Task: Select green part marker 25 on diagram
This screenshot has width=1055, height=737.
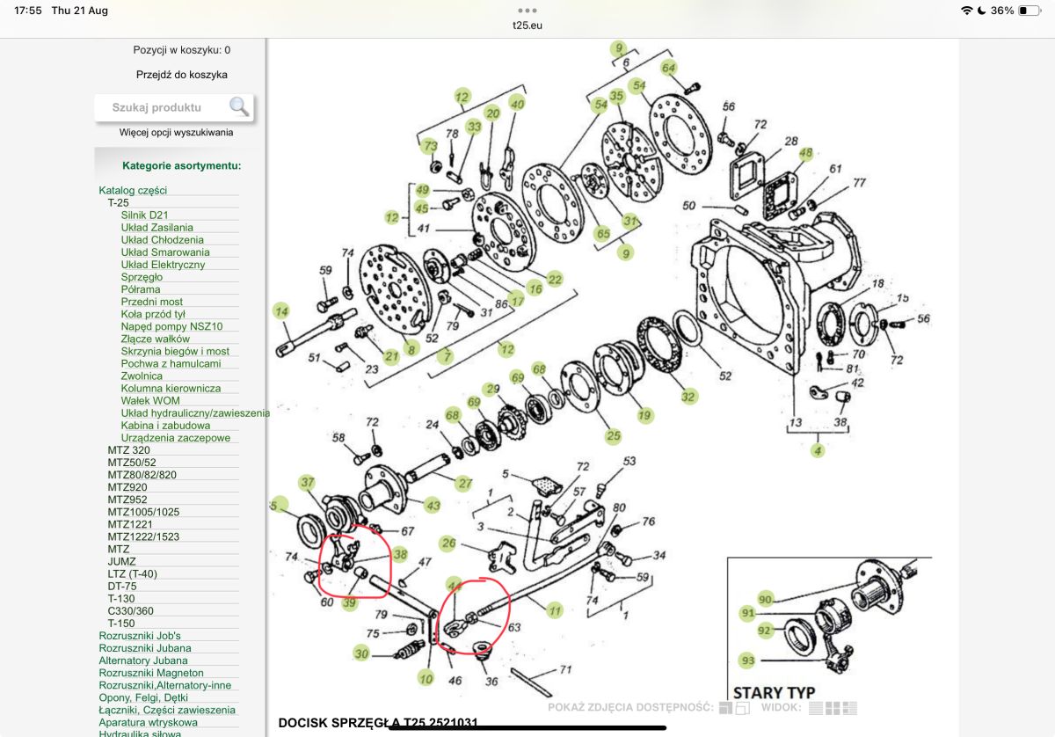Action: 614,434
